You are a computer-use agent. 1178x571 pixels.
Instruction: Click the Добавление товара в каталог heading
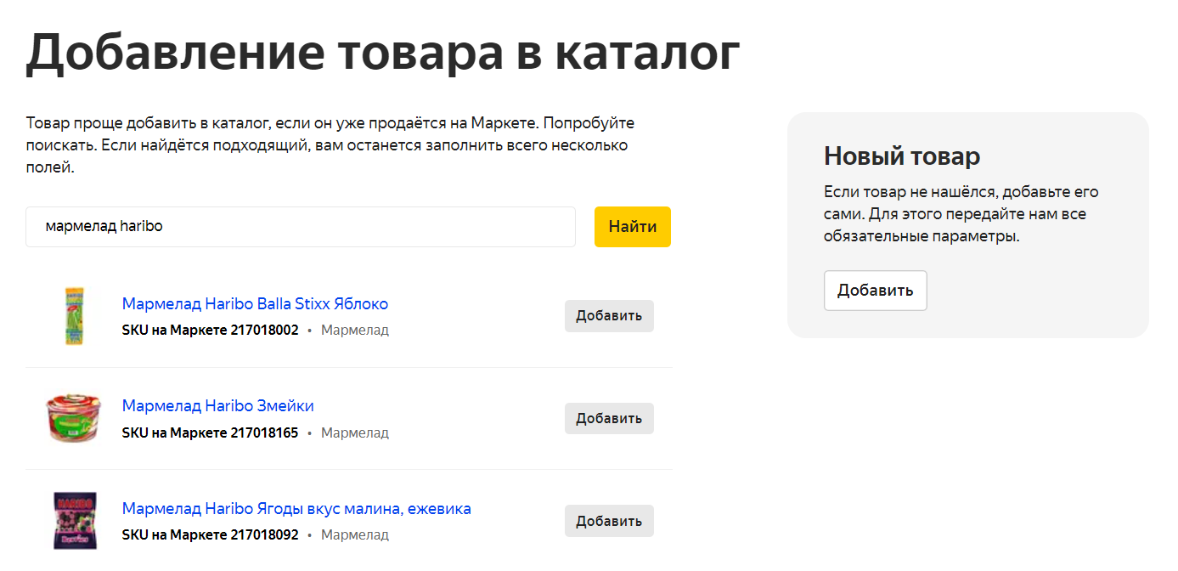(x=382, y=53)
